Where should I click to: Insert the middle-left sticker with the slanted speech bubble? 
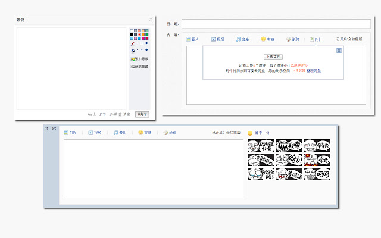261,160
